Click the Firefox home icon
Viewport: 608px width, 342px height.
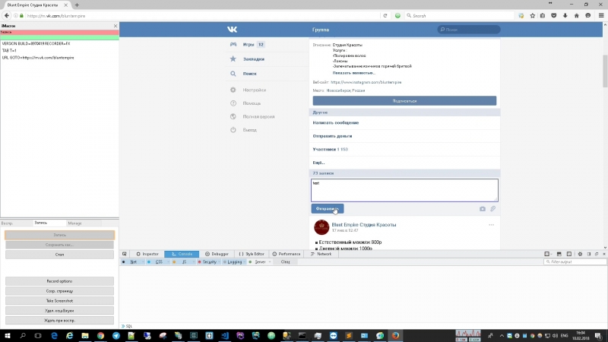coord(577,15)
